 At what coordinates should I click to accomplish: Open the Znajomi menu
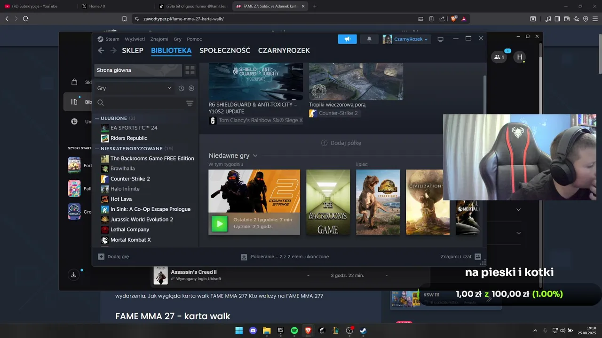click(159, 39)
